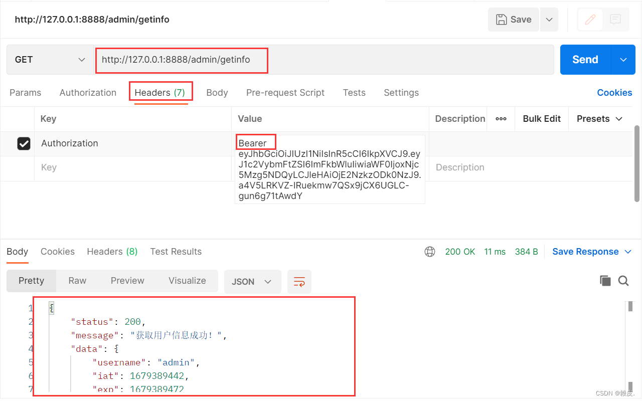The image size is (642, 401).
Task: Open the Authorization tab
Action: click(88, 93)
